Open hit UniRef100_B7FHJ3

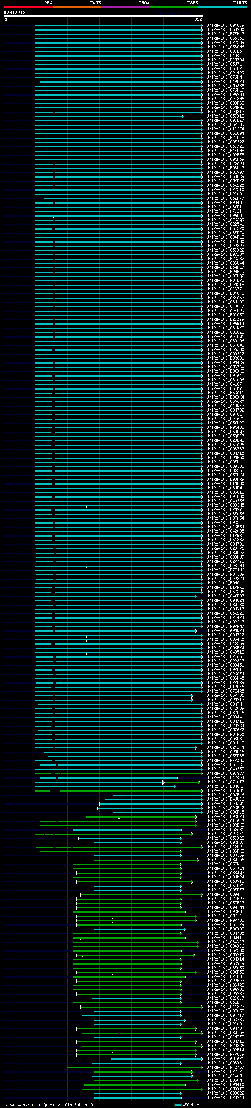point(225,34)
